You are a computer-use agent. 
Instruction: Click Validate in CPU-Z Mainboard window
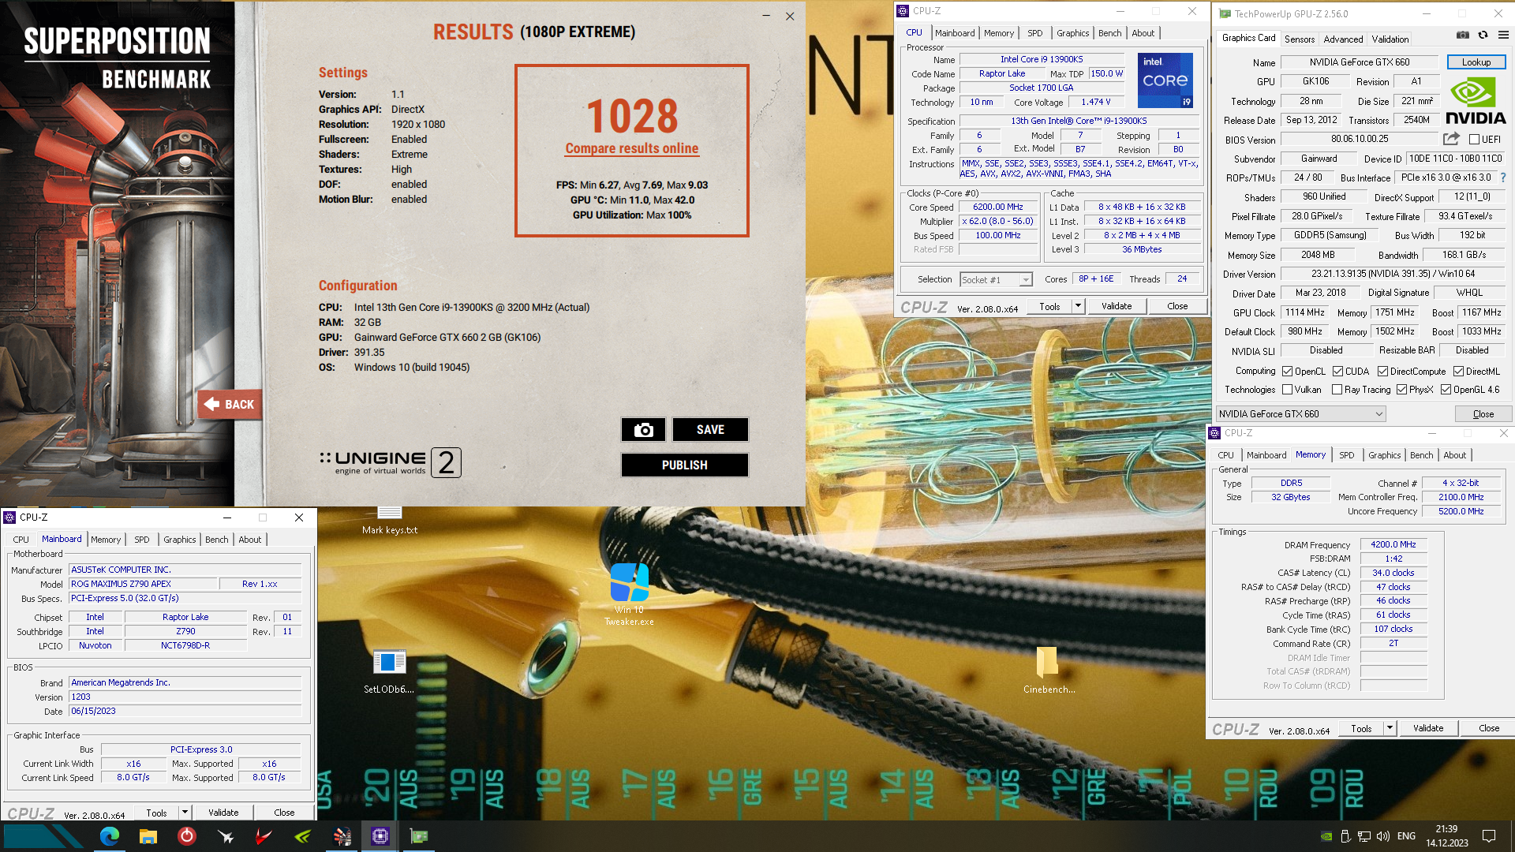click(x=223, y=813)
